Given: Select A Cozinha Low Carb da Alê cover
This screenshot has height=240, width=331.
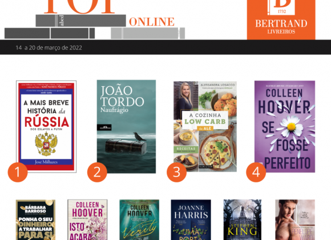Looking at the screenshot, I should (205, 126).
